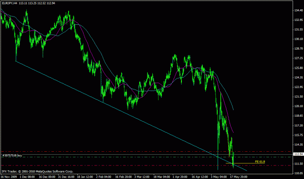Click the 17 May 20:00 time label
Screen dimensions: 304x179
pyautogui.click(x=238, y=177)
